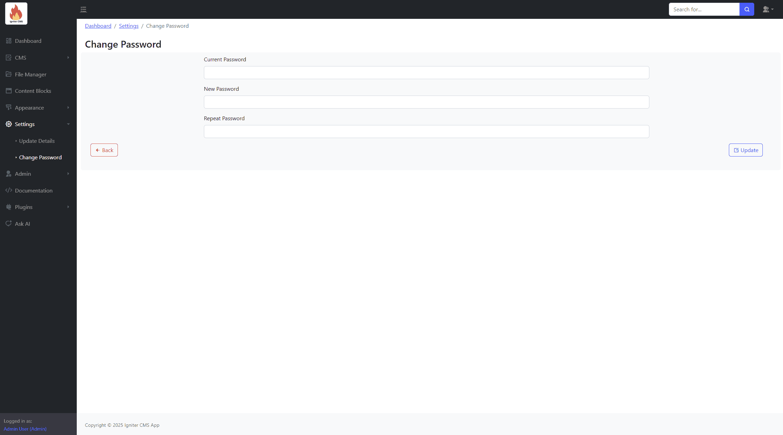Click the Ask AI sidebar icon
The image size is (783, 435).
(9, 224)
